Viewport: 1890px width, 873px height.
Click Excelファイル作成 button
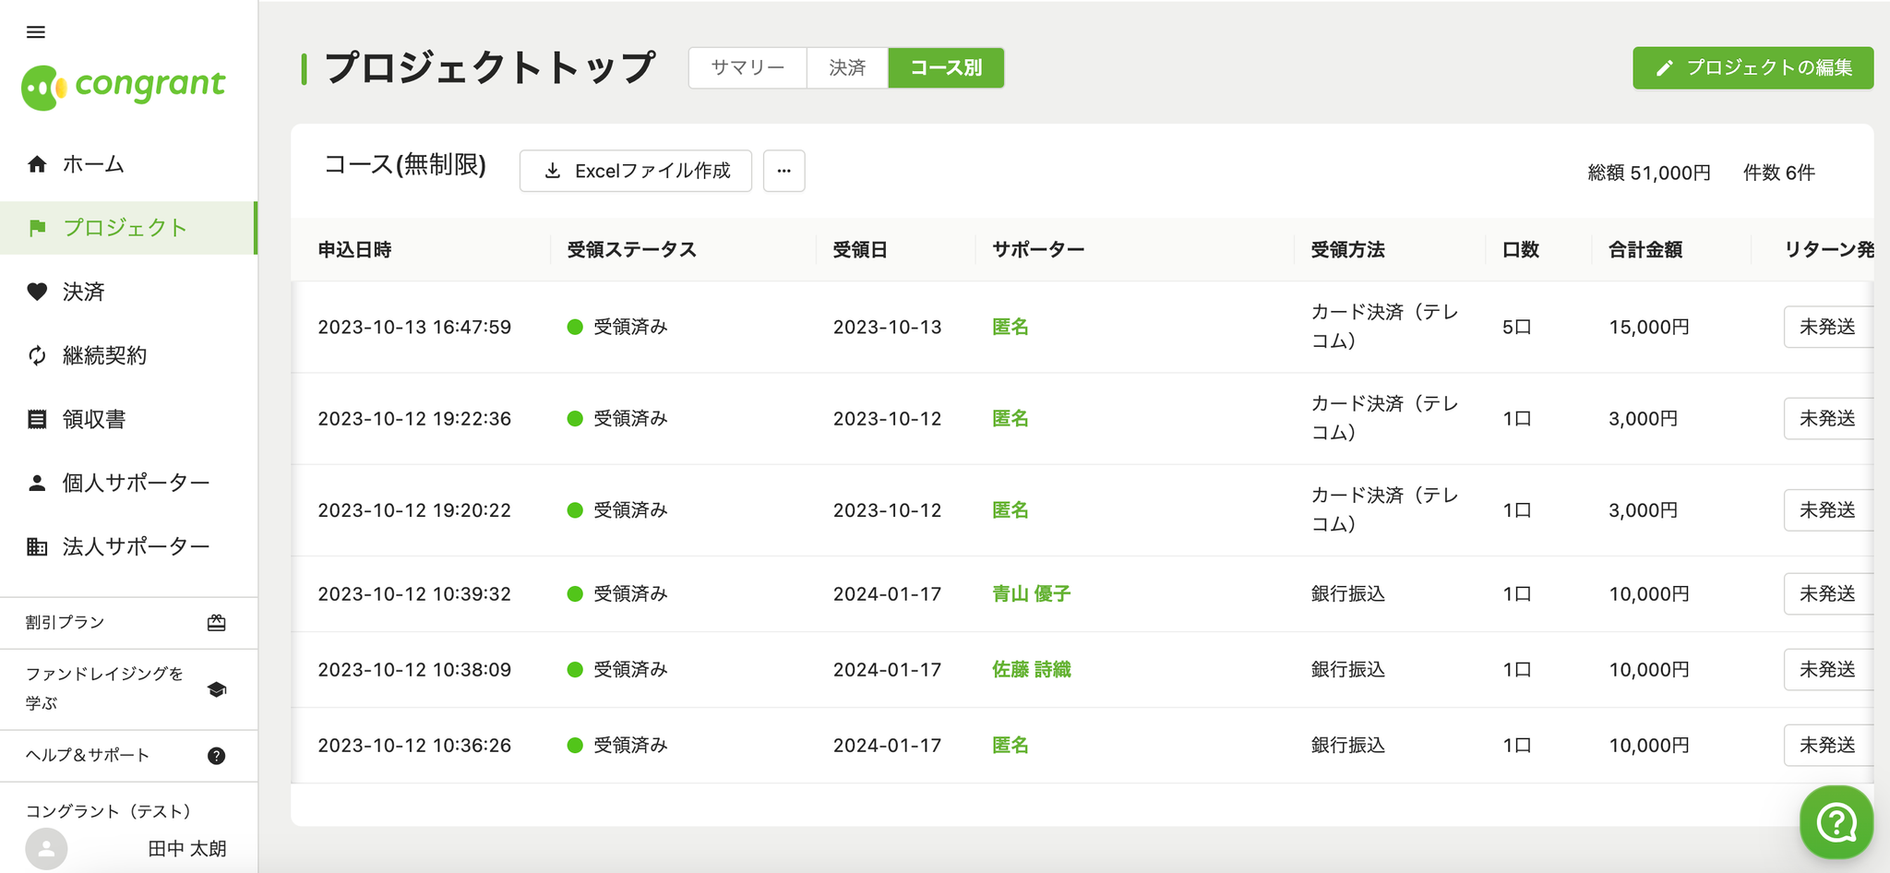pyautogui.click(x=636, y=171)
